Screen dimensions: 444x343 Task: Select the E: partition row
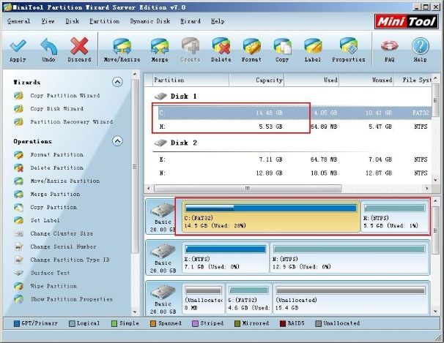[x=295, y=159]
